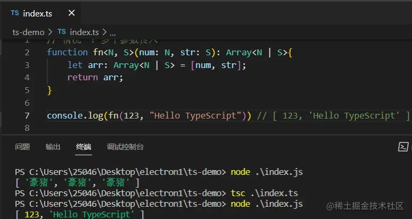Expand the chevron after ts-demo breadcrumb
Screen dimensions: 412x219
point(50,32)
